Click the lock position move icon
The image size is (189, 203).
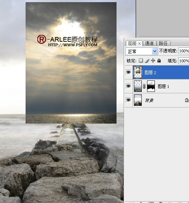(153, 61)
